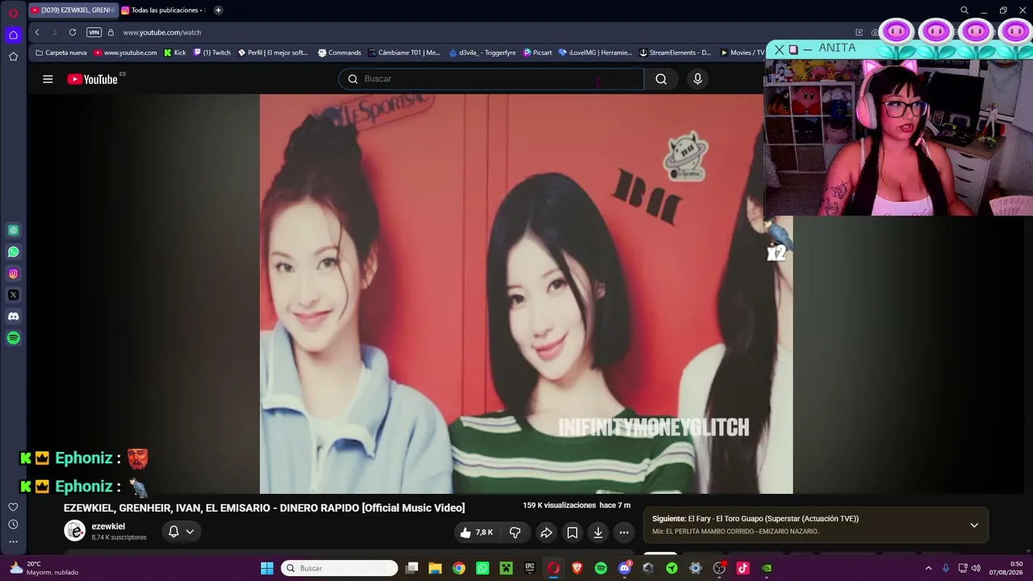Open a new browser tab
Viewport: 1033px width, 581px height.
[x=218, y=10]
